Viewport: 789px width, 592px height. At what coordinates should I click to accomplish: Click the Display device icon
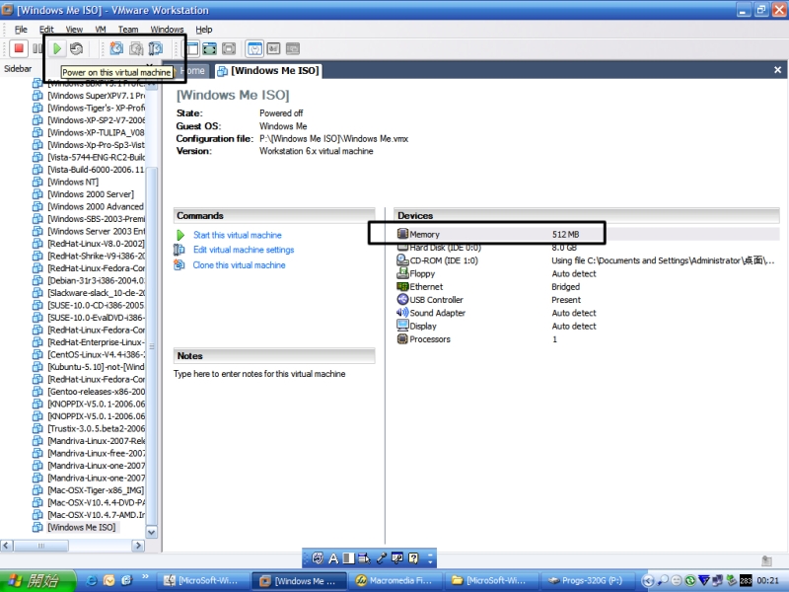tap(402, 326)
